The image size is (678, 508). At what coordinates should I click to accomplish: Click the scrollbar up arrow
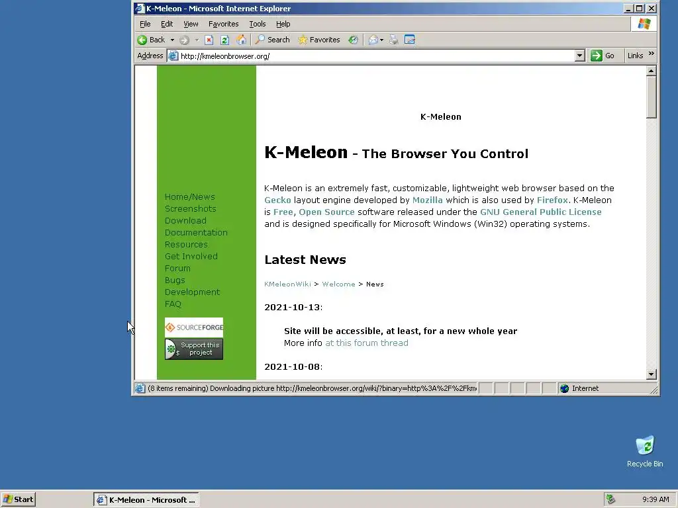(652, 70)
